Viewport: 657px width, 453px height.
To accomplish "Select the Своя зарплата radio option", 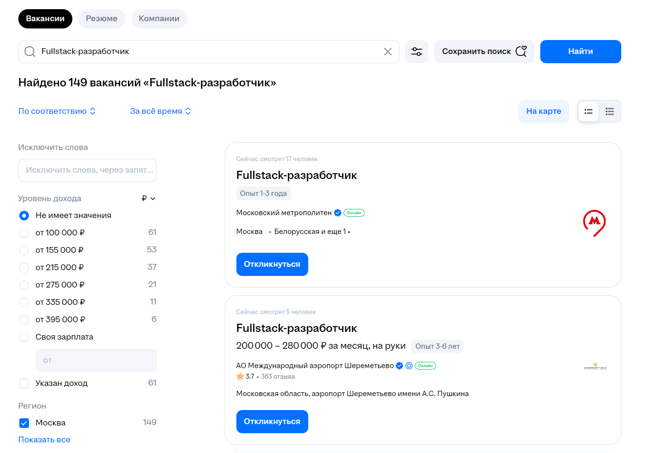I will tap(24, 337).
